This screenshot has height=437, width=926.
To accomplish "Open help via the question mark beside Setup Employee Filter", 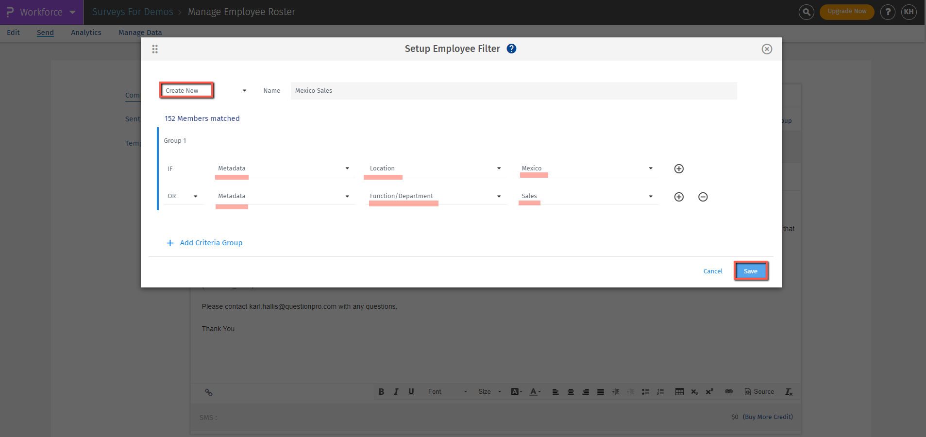I will [x=511, y=49].
